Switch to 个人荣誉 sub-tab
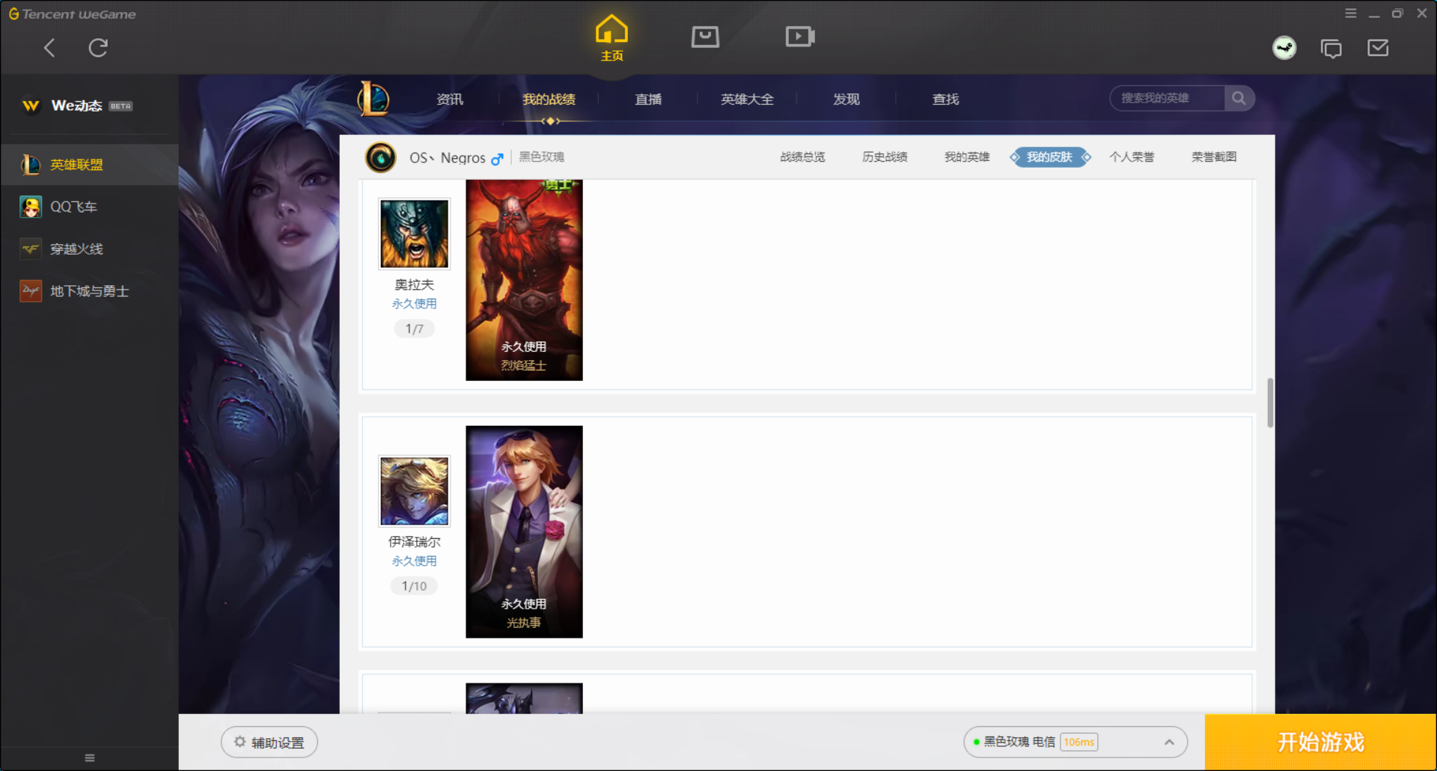This screenshot has width=1437, height=771. click(1132, 157)
